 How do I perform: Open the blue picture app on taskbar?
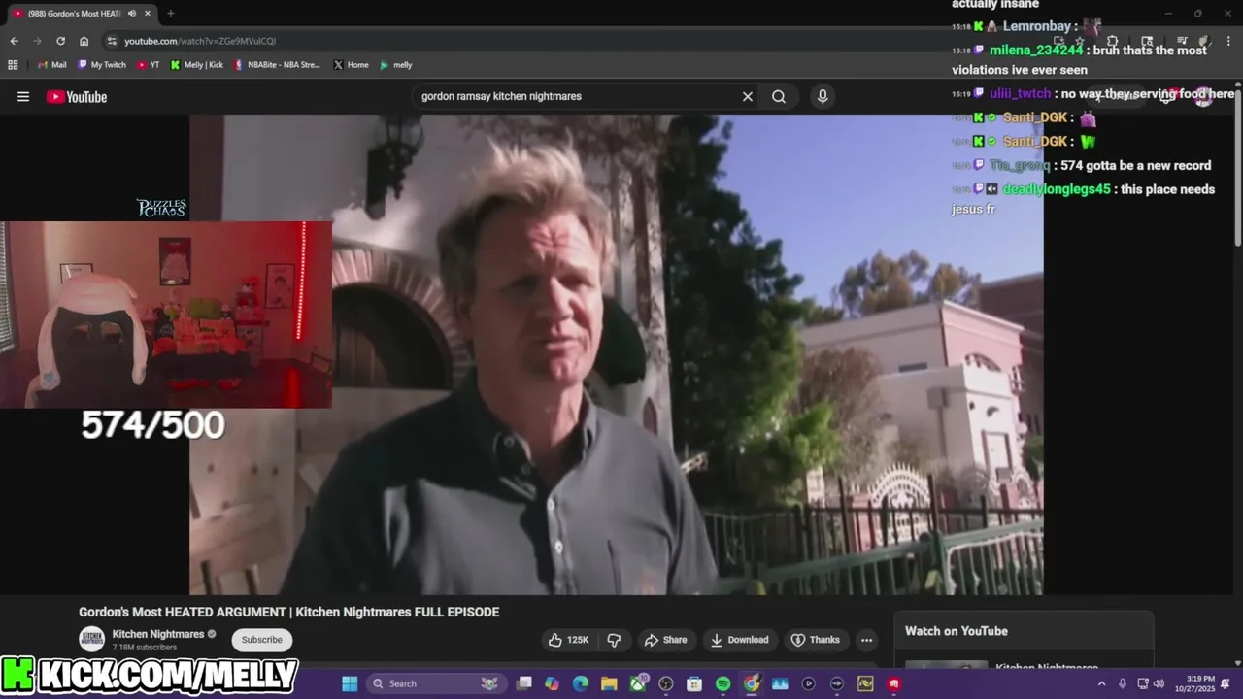point(780,683)
